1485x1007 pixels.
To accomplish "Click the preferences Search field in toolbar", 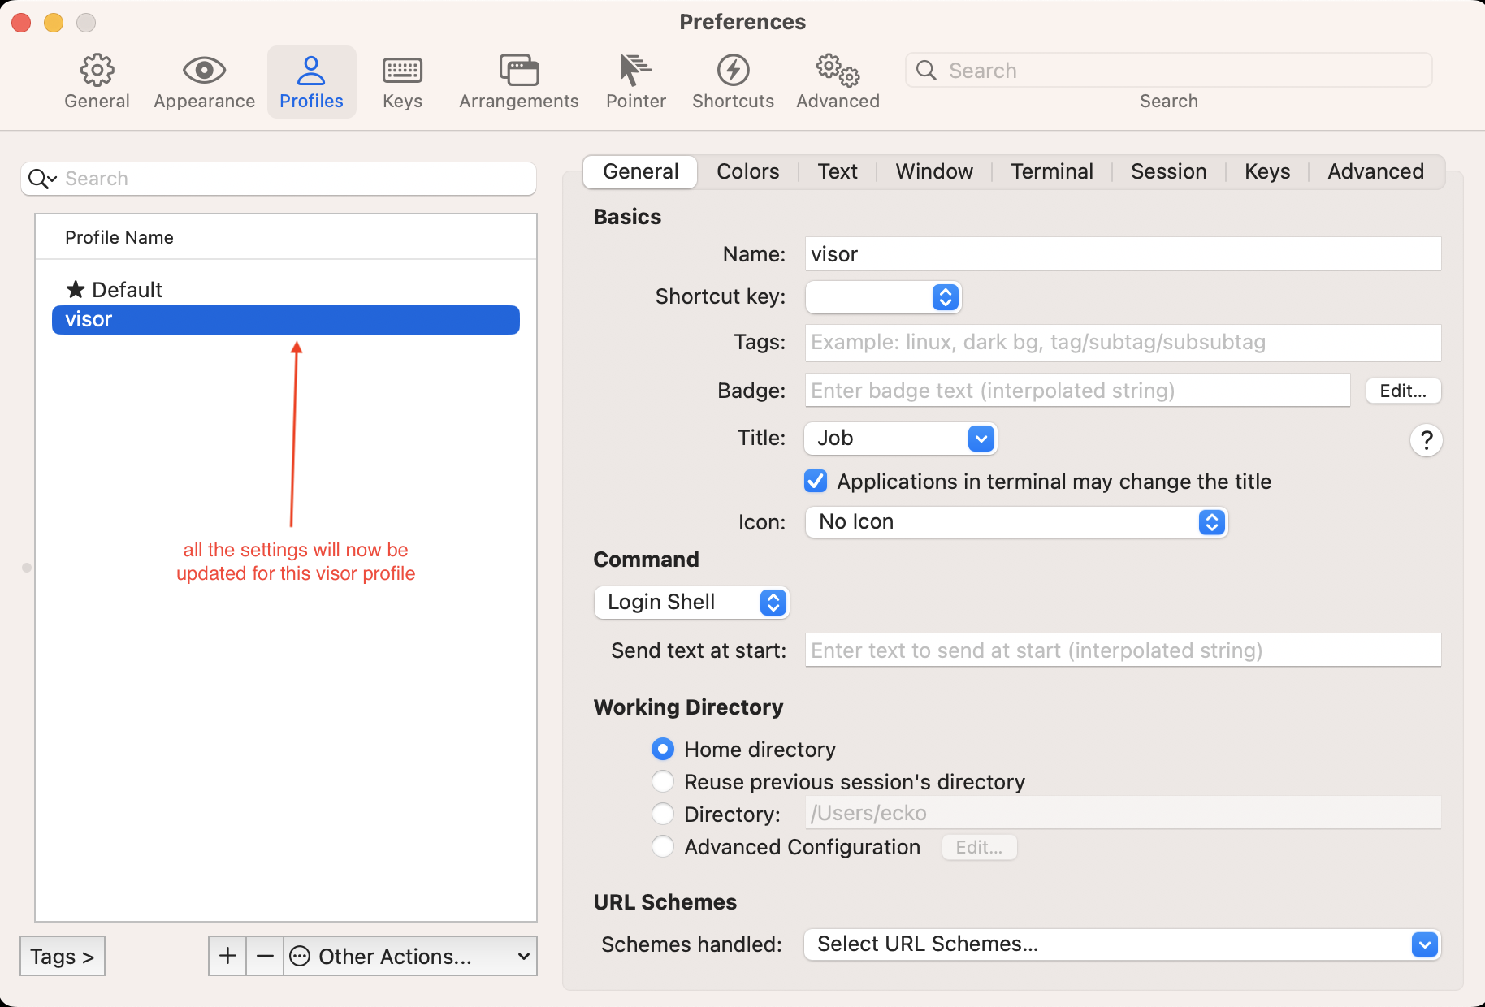I will pos(1168,71).
